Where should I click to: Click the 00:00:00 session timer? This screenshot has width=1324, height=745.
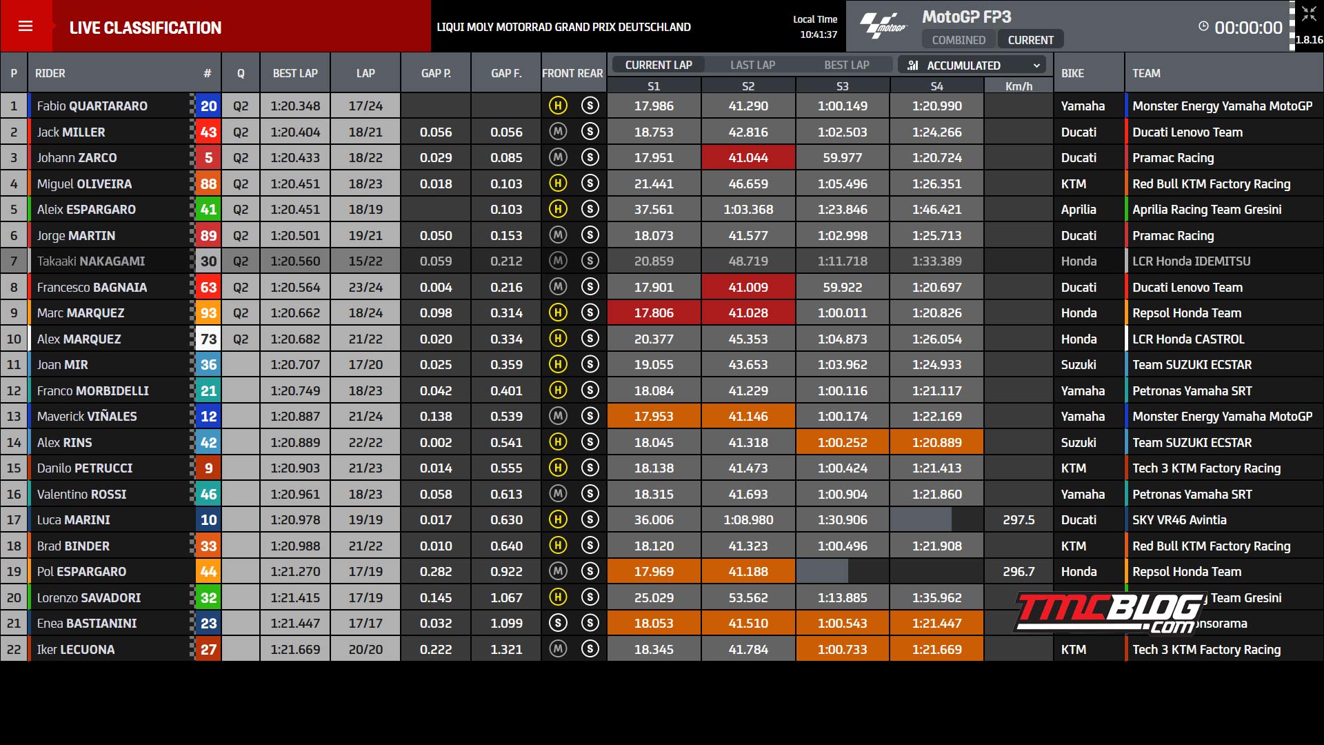coord(1248,28)
